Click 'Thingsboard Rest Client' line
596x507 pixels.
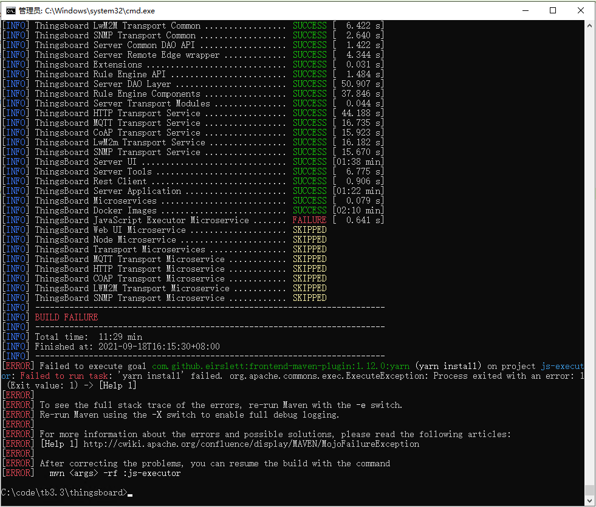[x=193, y=181]
